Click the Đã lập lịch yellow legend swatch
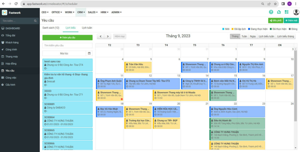The height and width of the screenshot is (152, 300). click(233, 29)
